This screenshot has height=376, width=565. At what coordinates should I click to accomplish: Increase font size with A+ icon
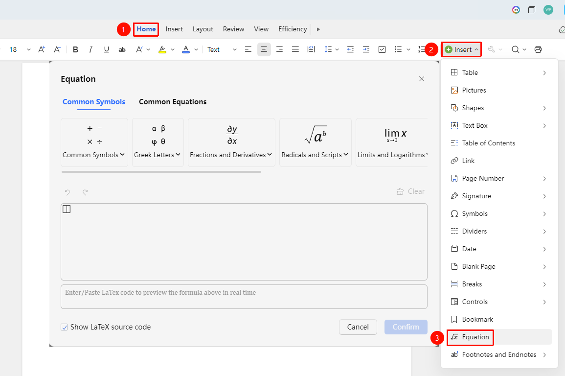click(x=42, y=49)
